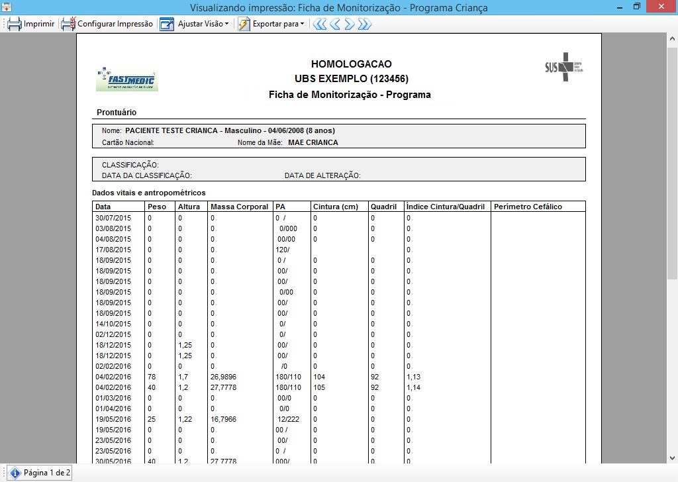This screenshot has height=482, width=678.
Task: Click the Imprimir printer icon
Action: (x=15, y=24)
